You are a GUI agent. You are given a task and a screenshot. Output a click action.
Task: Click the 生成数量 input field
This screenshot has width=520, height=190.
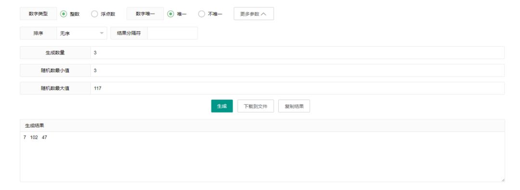(297, 53)
